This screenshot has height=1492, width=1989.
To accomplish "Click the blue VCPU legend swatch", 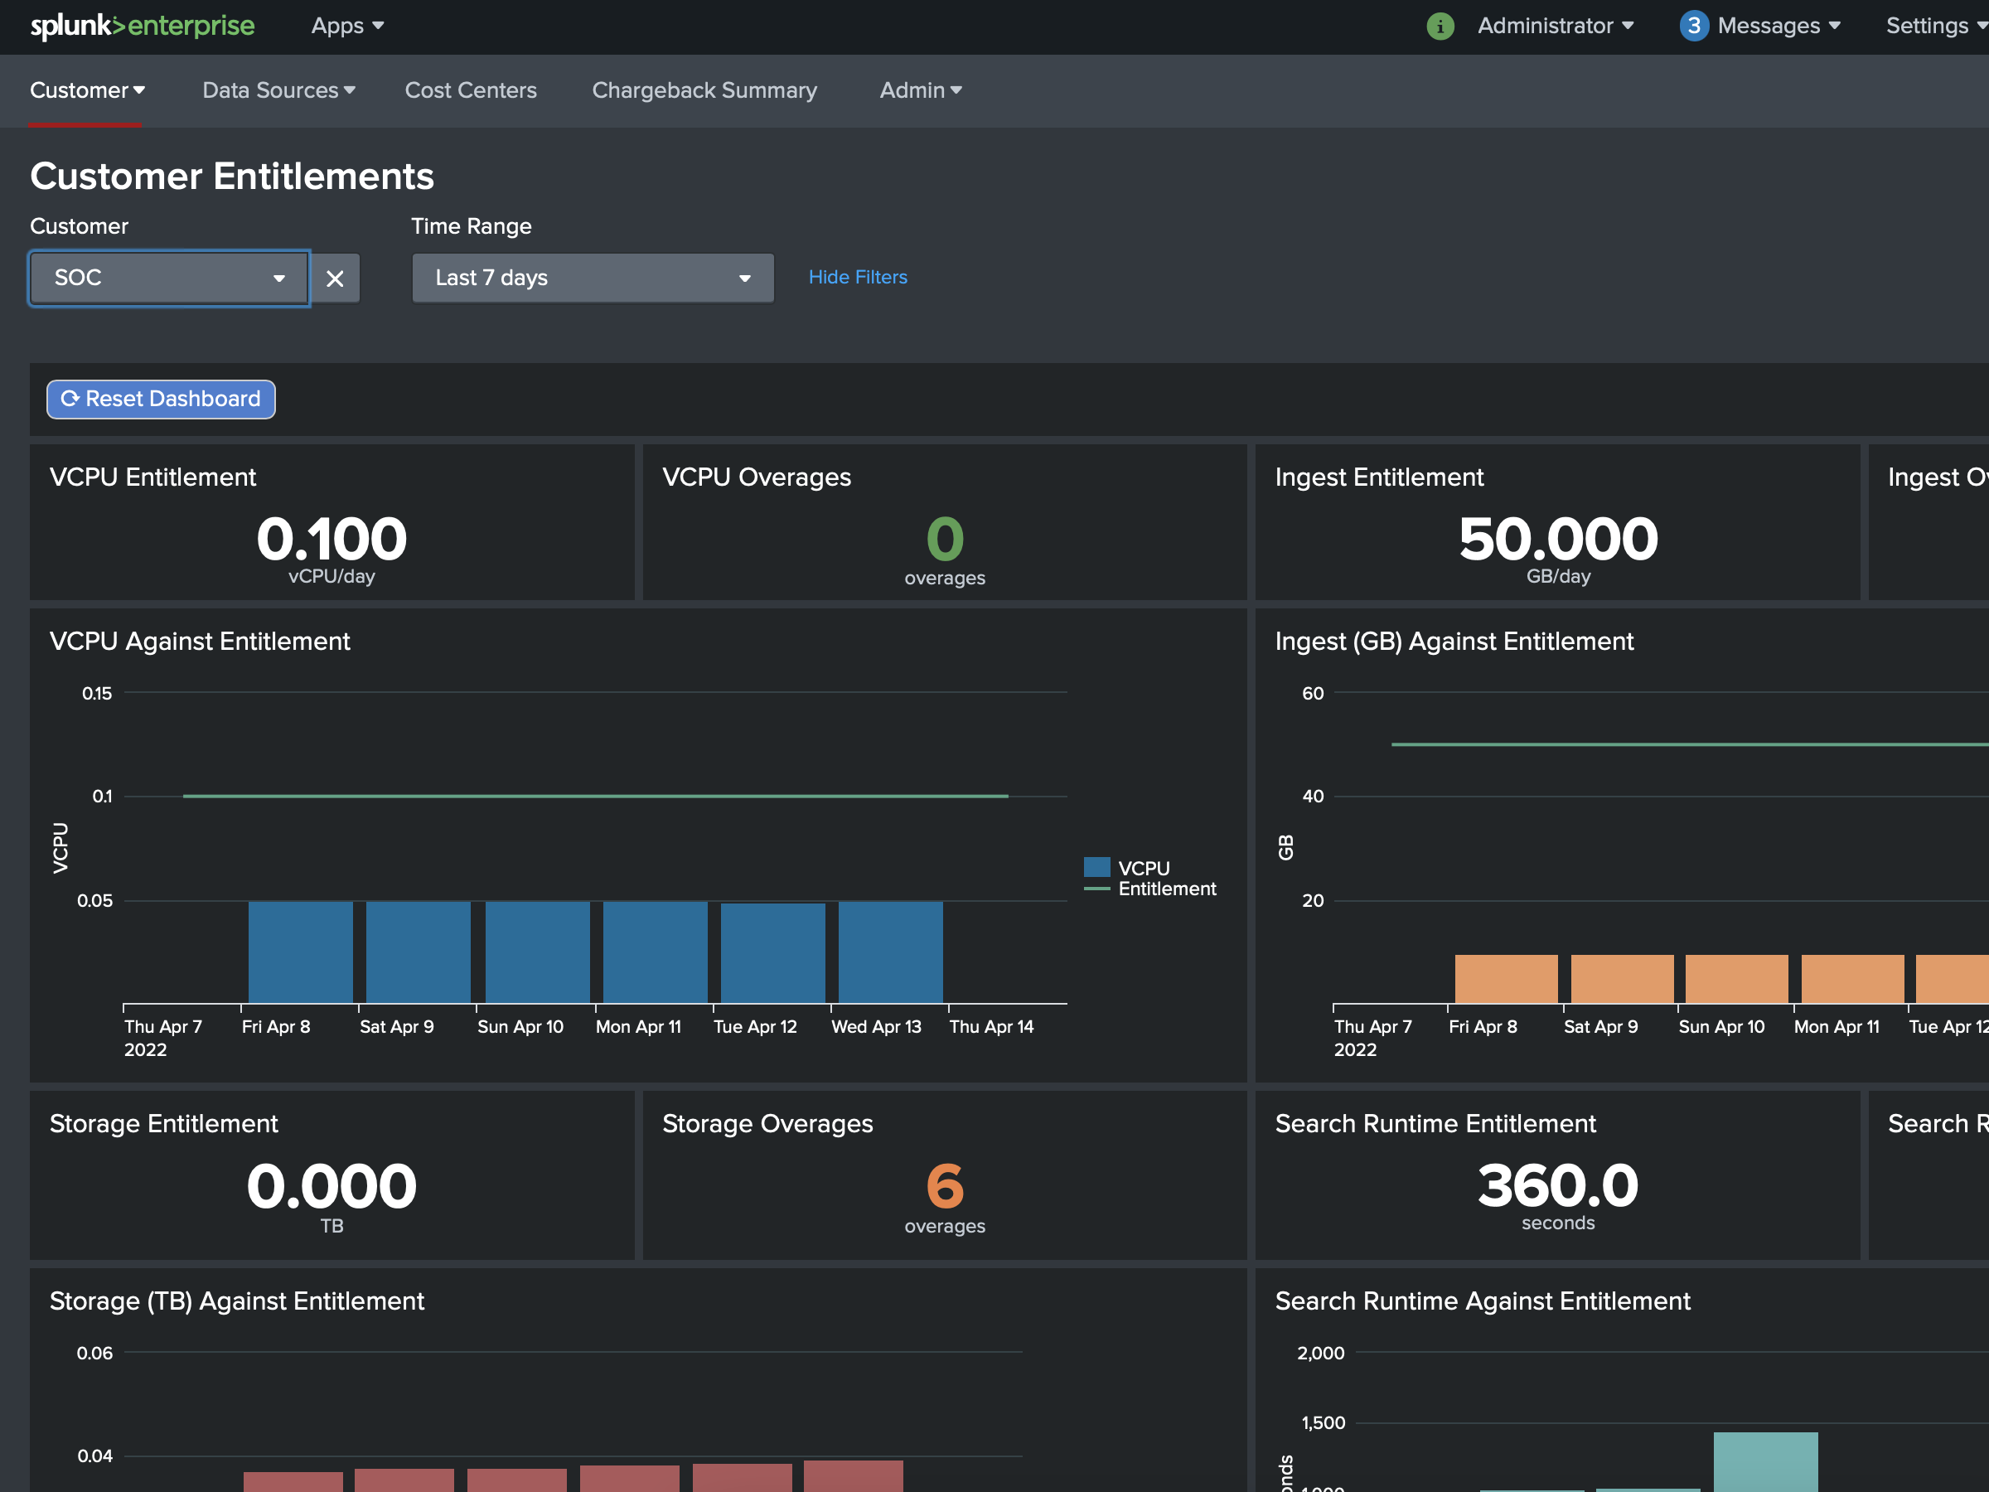I will (x=1097, y=868).
